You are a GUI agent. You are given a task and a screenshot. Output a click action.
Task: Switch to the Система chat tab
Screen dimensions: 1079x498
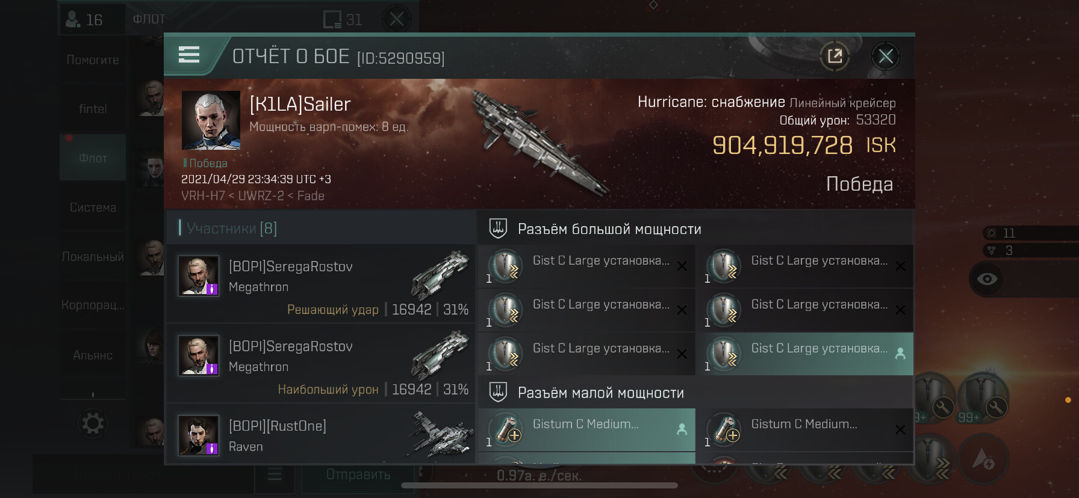pyautogui.click(x=93, y=207)
